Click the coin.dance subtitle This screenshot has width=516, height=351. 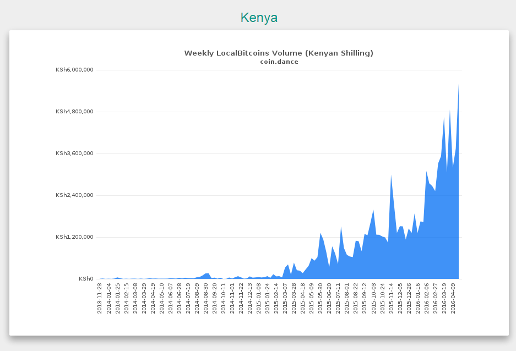point(279,62)
